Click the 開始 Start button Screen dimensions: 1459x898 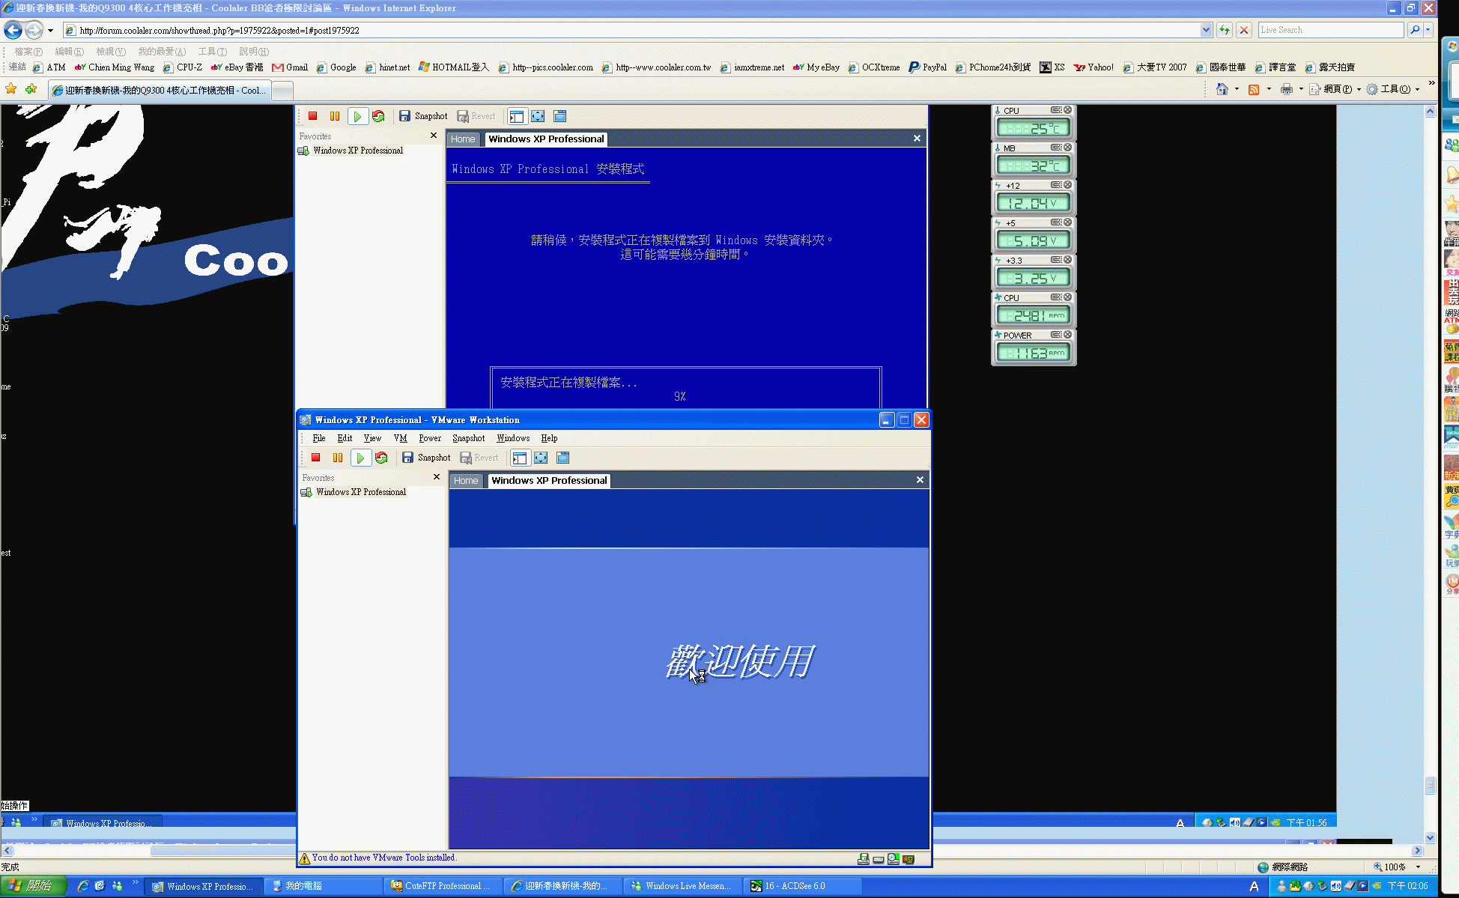[34, 886]
